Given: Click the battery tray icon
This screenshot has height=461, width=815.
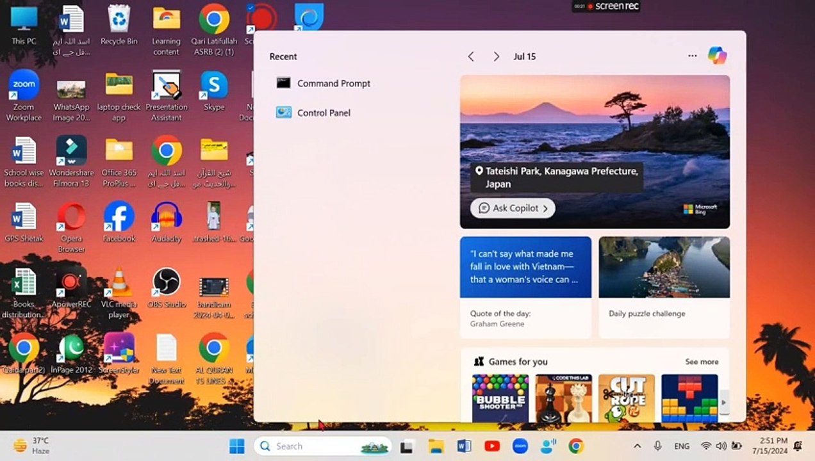Looking at the screenshot, I should [737, 446].
